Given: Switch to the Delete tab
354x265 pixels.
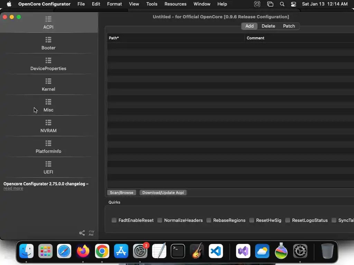Looking at the screenshot, I should pos(268,26).
